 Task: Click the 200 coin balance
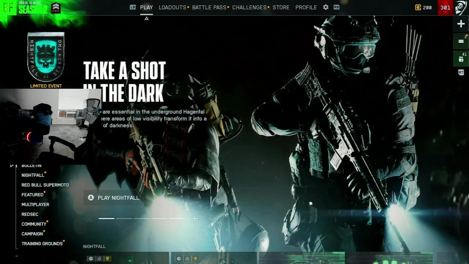[x=427, y=7]
